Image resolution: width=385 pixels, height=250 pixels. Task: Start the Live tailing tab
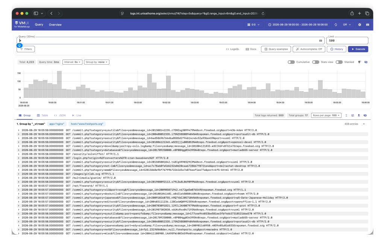tap(77, 116)
